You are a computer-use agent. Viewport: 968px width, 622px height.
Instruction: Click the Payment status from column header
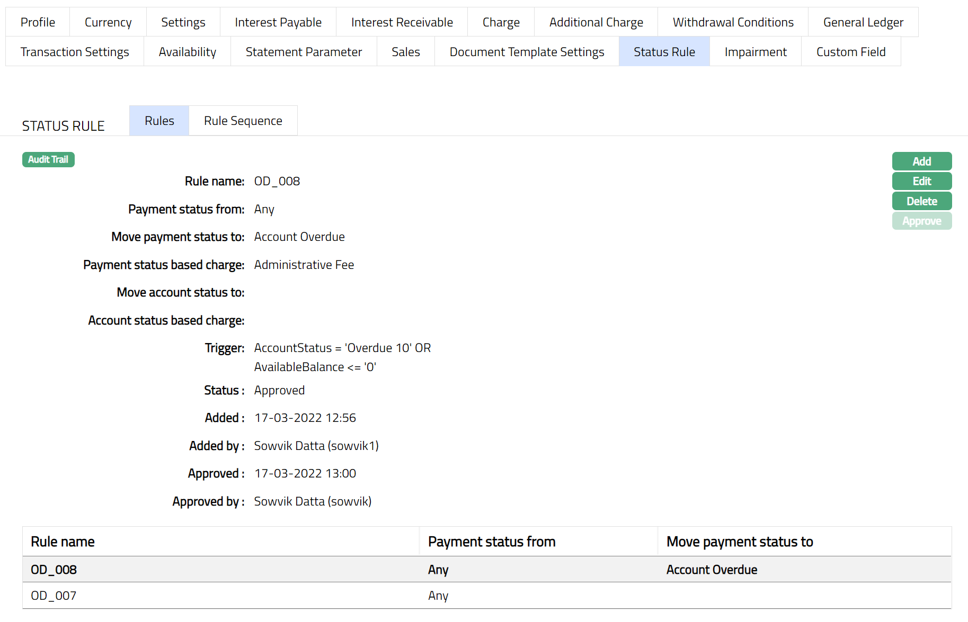[491, 542]
